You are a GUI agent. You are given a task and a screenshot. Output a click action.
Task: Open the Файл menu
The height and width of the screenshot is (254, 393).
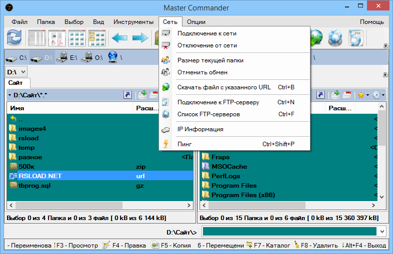coord(19,22)
